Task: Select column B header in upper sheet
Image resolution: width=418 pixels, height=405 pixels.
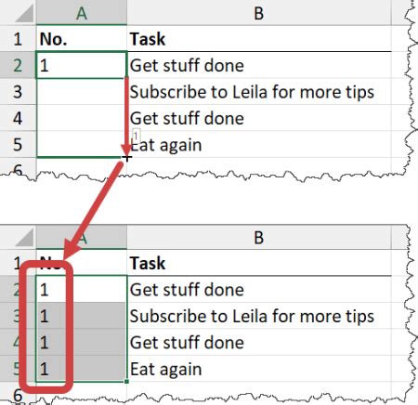Action: [x=259, y=12]
